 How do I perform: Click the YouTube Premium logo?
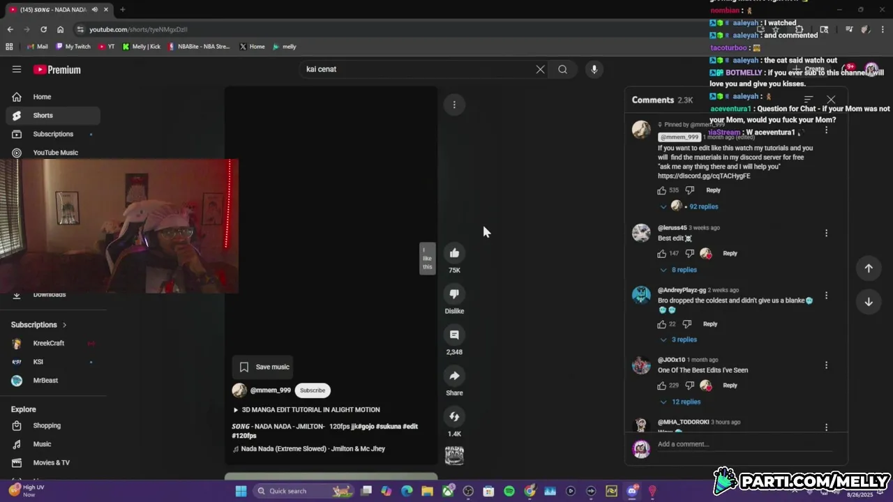click(57, 70)
